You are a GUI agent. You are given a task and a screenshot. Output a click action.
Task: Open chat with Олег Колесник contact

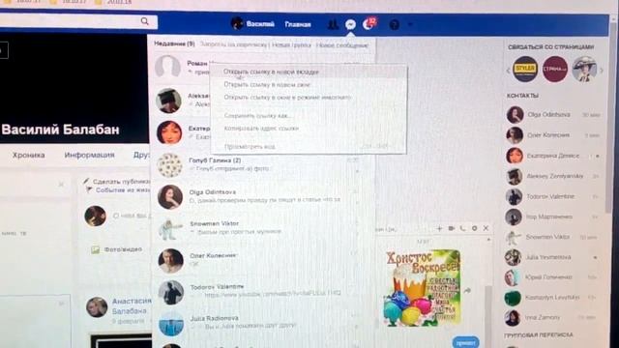pos(553,135)
